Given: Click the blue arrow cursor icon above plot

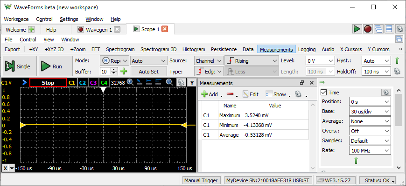Looking at the screenshot, I should pyautogui.click(x=140, y=82).
